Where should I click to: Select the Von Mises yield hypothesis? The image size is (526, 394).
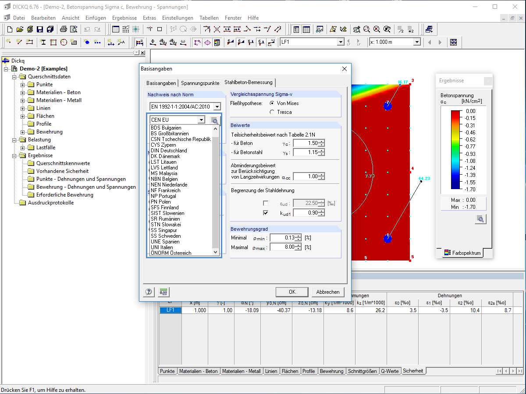(272, 103)
